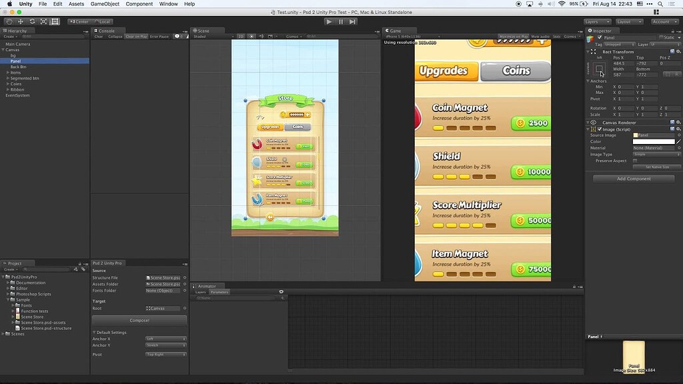Pause the game with the Pause button
The image size is (683, 384).
341,21
